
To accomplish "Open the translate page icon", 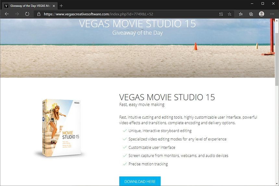I will point(221,14).
